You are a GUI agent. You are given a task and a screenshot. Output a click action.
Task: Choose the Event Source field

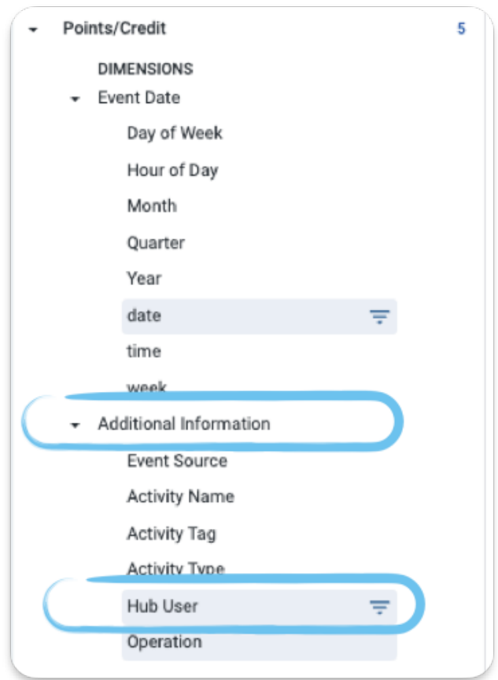pyautogui.click(x=177, y=460)
